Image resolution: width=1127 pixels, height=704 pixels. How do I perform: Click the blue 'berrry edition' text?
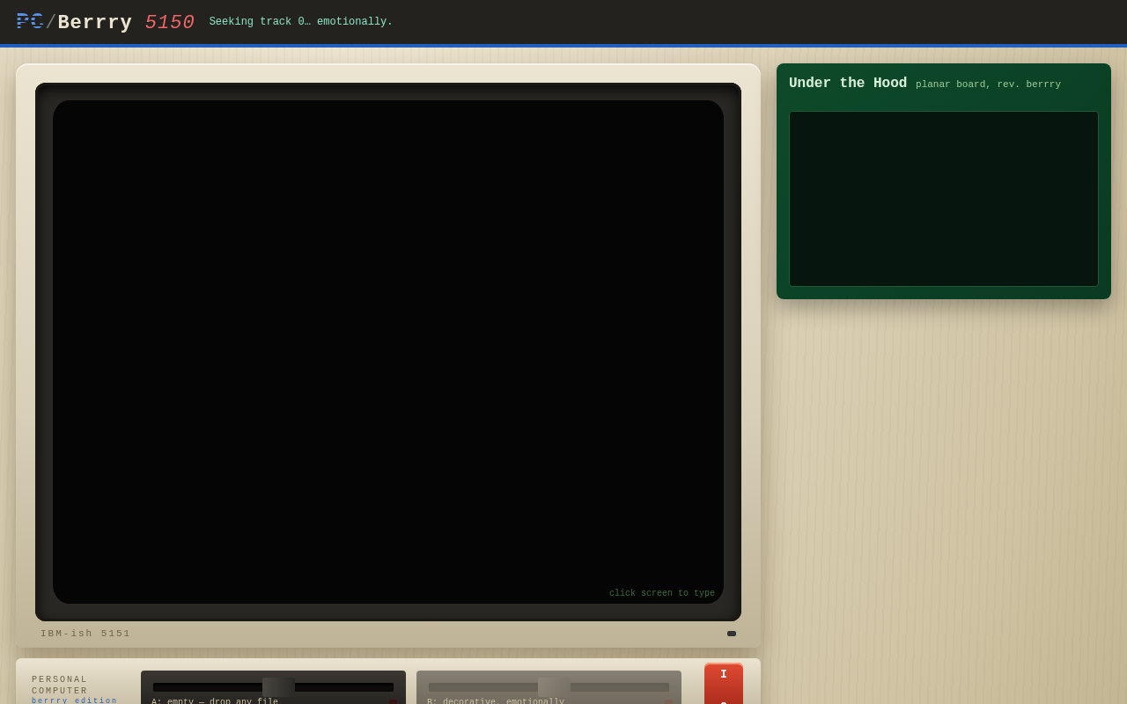[x=75, y=700]
